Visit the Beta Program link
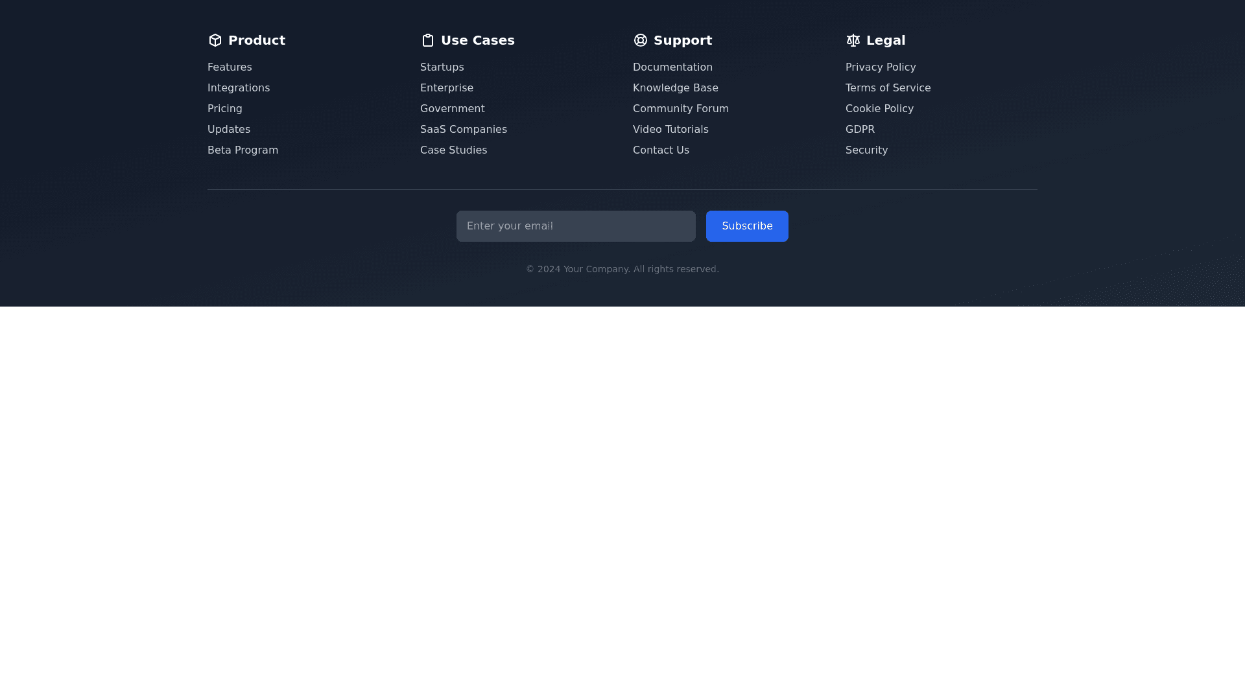 pos(243,150)
